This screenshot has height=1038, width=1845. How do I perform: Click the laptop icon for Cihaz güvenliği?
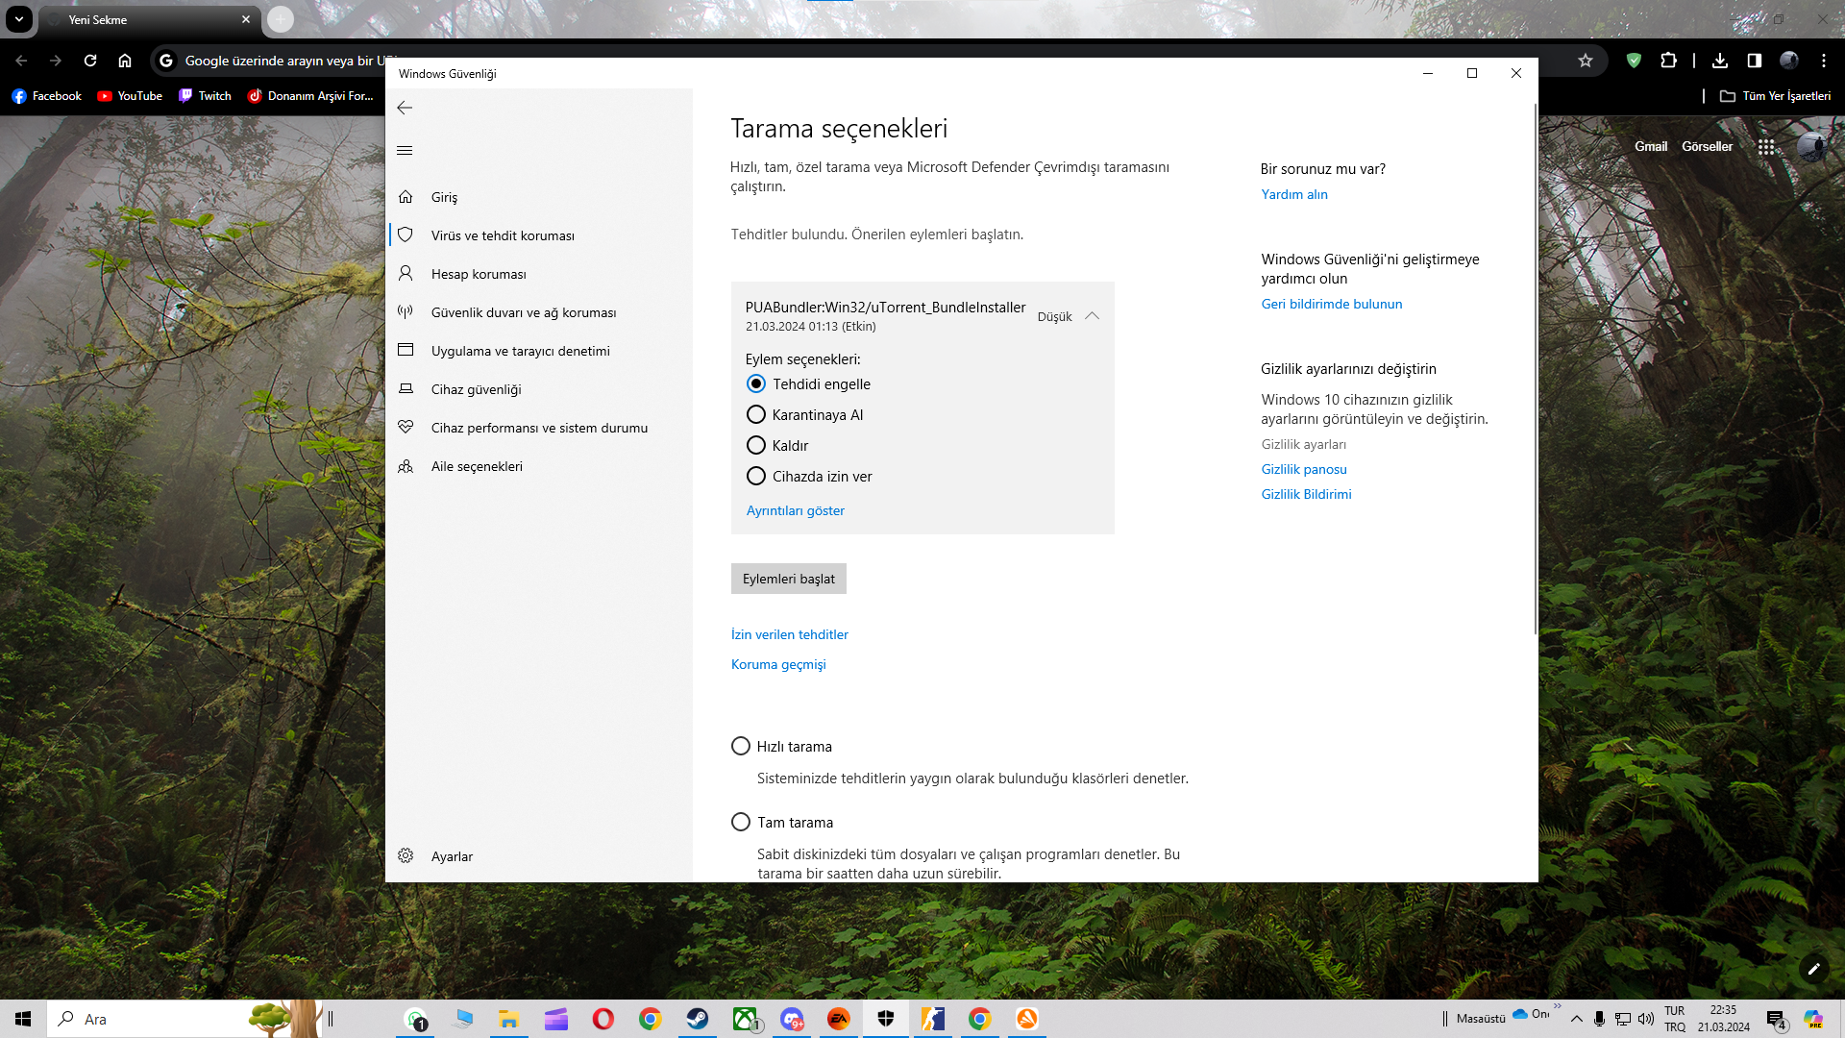[x=406, y=388]
